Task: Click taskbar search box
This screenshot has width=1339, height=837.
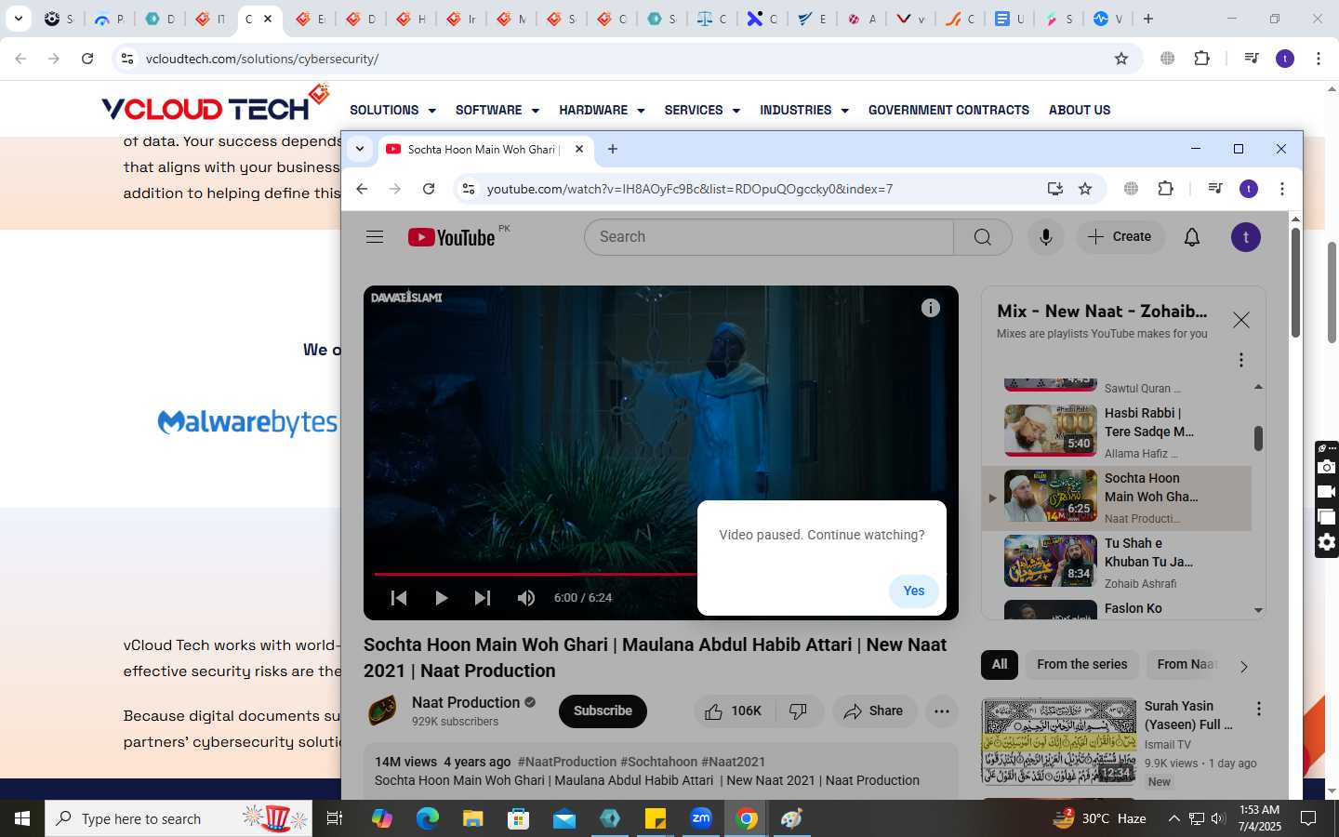Action: pos(179,818)
